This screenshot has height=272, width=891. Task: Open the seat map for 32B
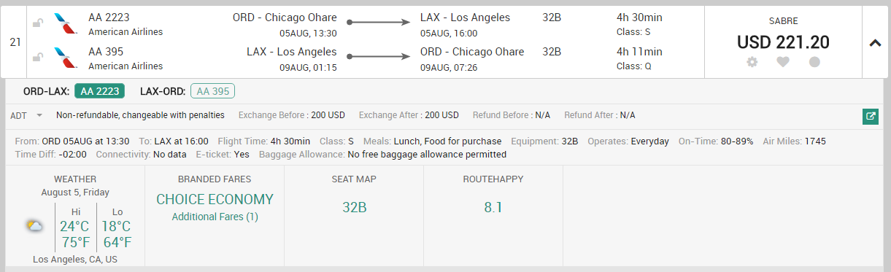click(x=354, y=208)
